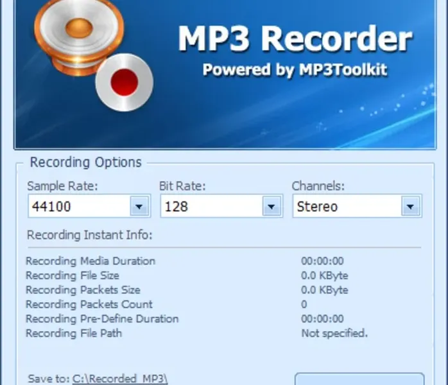Click the Recording Media Duration row label
448x385 pixels.
[90, 261]
